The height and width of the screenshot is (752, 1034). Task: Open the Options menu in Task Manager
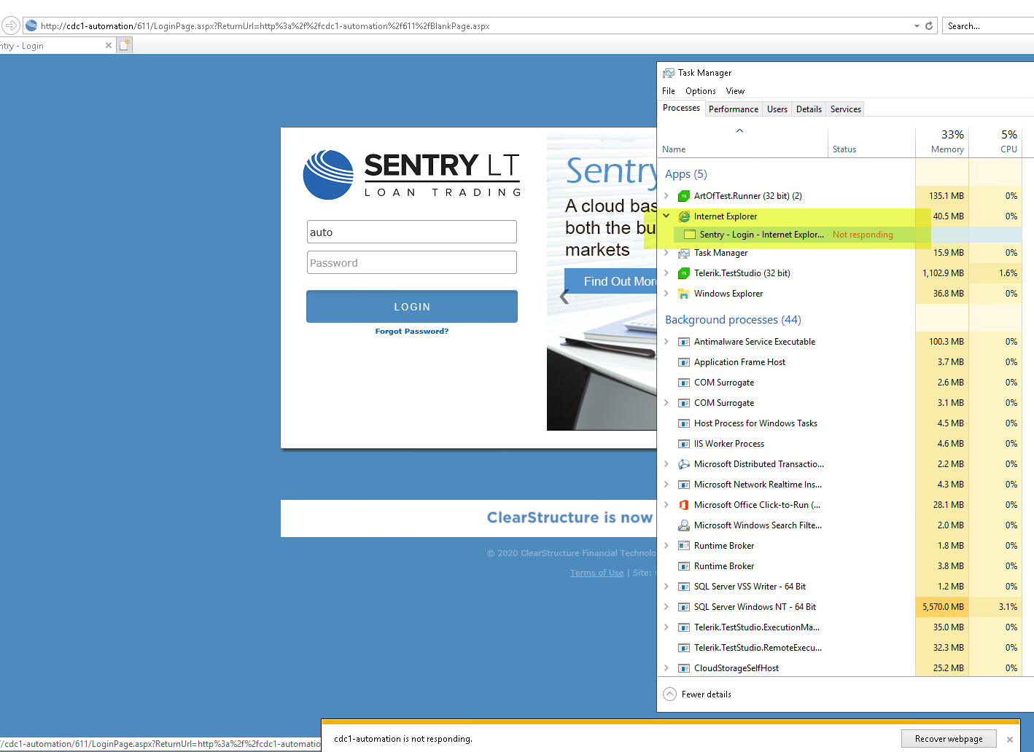coord(700,91)
